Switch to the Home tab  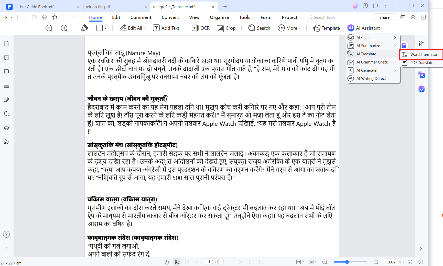[x=95, y=17]
